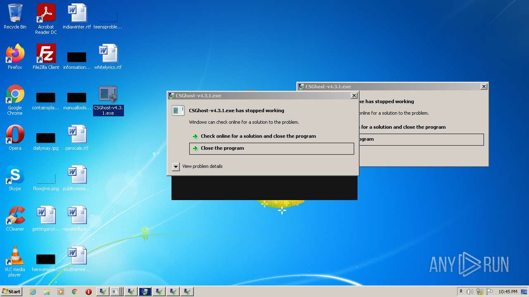Select the hermaterials... desktop file
Screen dimensions: 529x297
(46, 262)
